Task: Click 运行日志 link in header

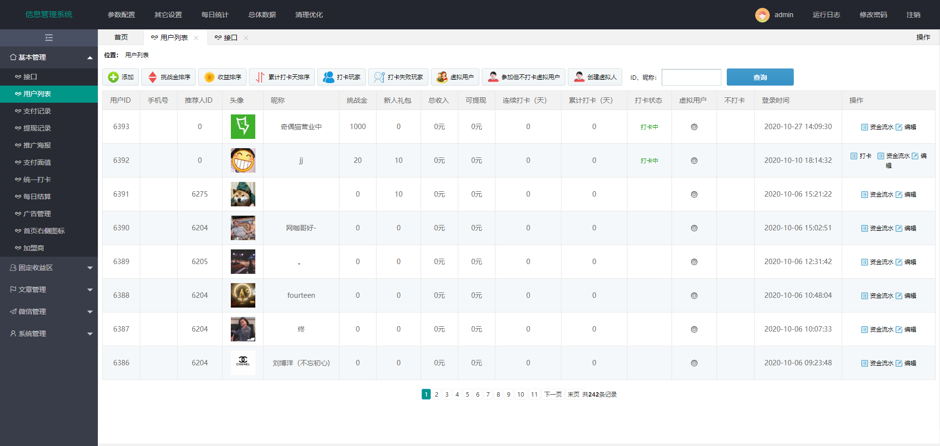Action: (827, 15)
